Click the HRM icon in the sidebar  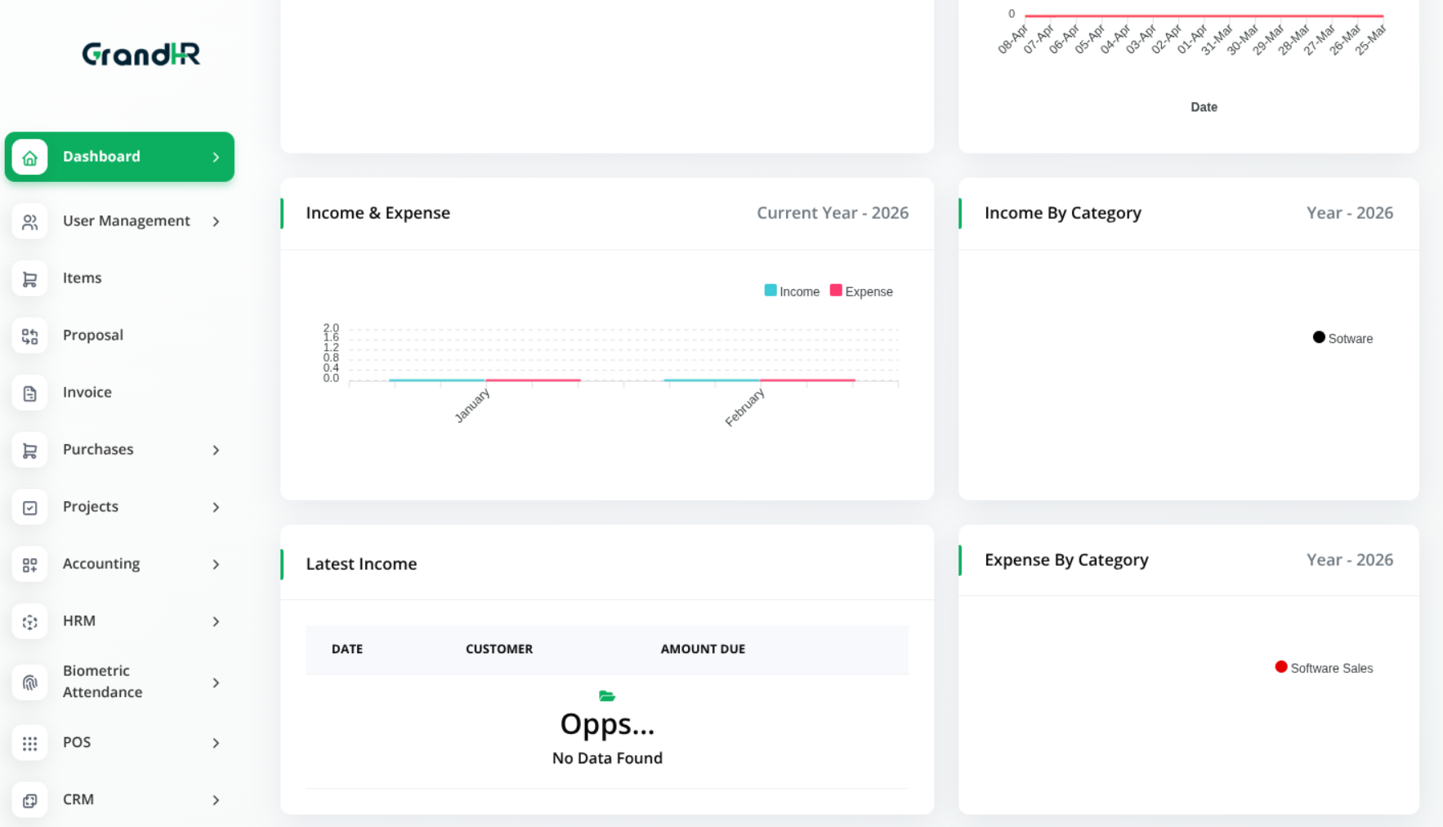(30, 621)
